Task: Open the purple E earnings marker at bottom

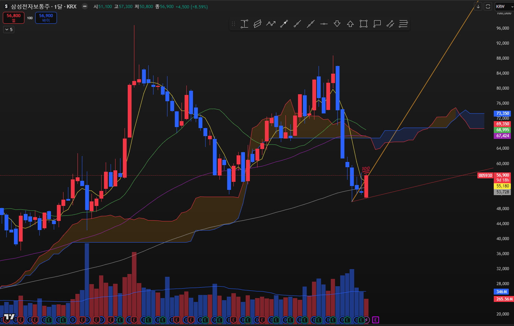Action: (x=375, y=320)
